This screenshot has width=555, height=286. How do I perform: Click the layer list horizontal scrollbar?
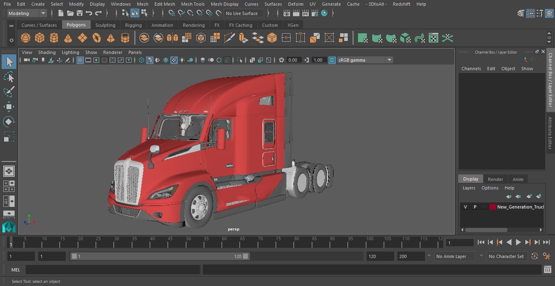pos(486,230)
